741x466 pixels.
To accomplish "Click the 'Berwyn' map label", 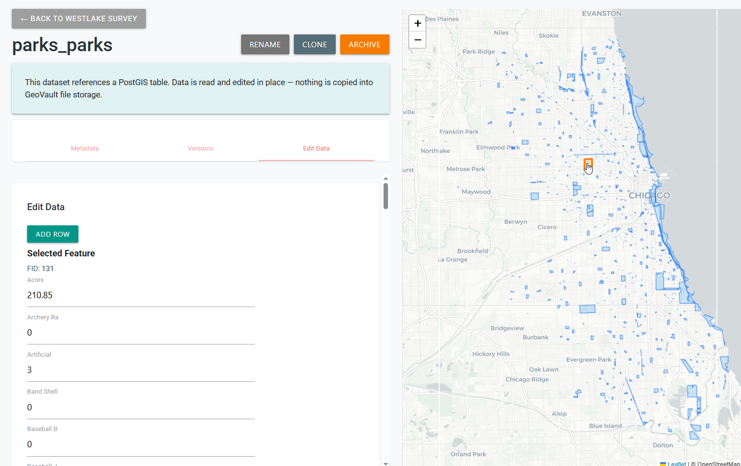I will click(516, 222).
